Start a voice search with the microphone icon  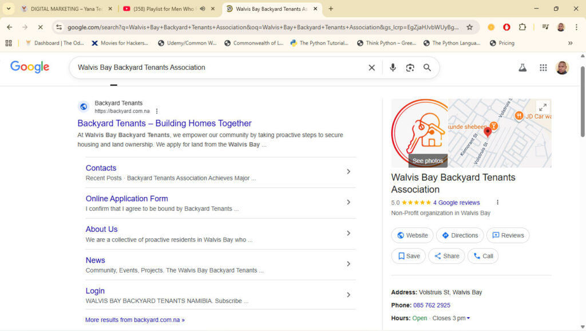click(393, 68)
